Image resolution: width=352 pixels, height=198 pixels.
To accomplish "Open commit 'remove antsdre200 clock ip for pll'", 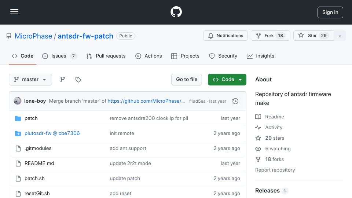I will [x=149, y=118].
